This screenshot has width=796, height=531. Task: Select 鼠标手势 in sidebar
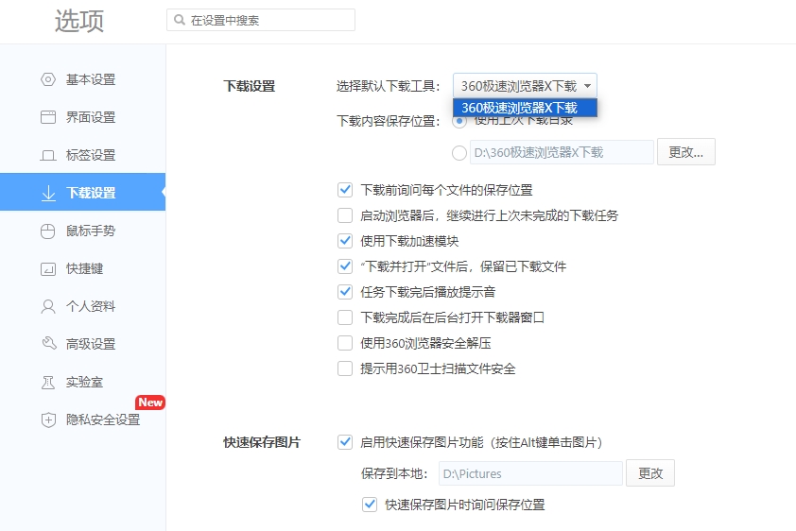(x=83, y=231)
